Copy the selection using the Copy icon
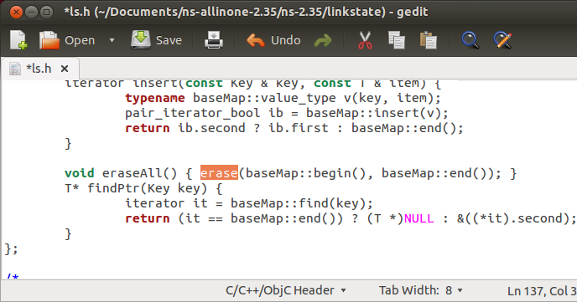This screenshot has width=577, height=302. pyautogui.click(x=397, y=40)
